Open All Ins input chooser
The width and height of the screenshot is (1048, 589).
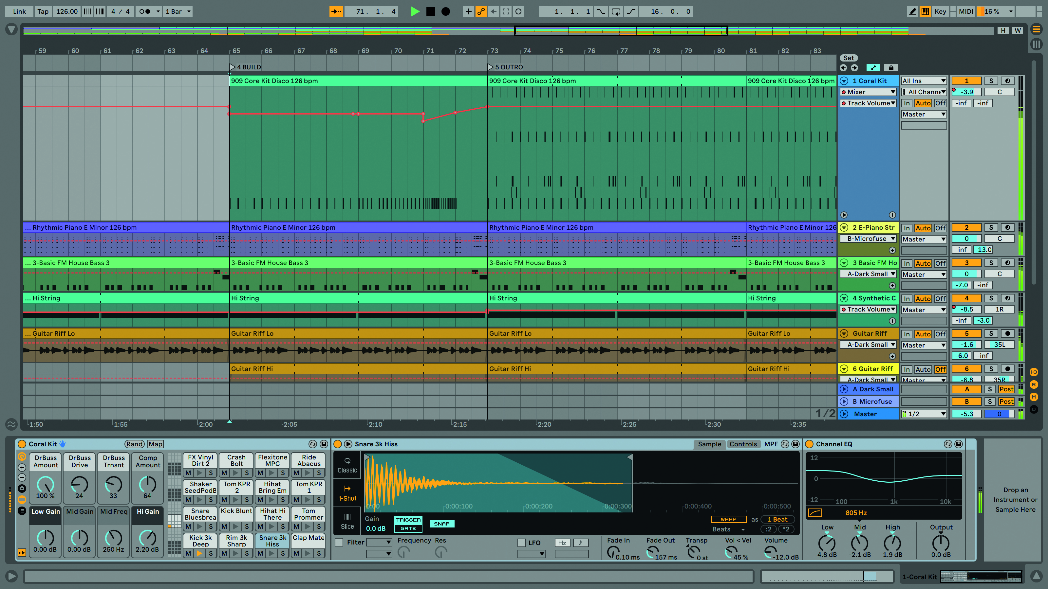[924, 81]
